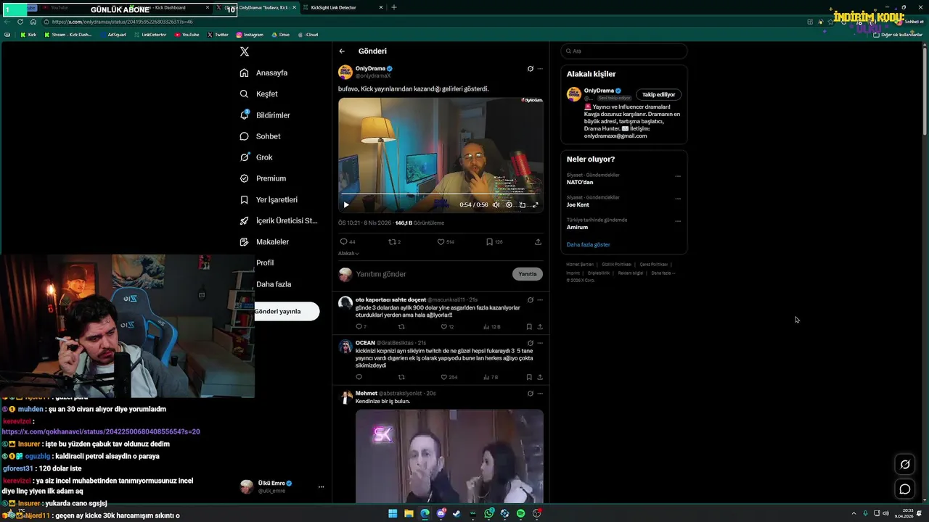929x522 pixels.
Task: Click Daha fazla göster link
Action: click(589, 245)
